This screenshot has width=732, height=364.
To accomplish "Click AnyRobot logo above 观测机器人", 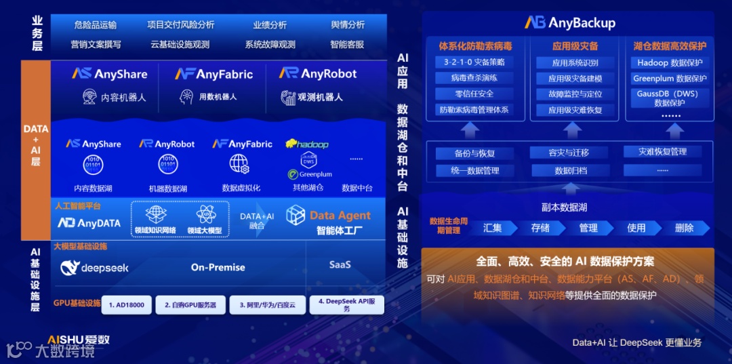I will point(318,73).
